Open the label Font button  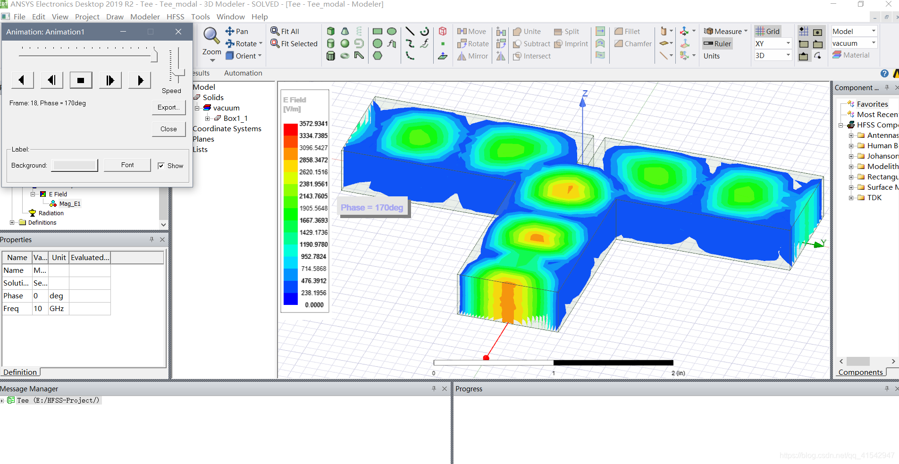[127, 165]
